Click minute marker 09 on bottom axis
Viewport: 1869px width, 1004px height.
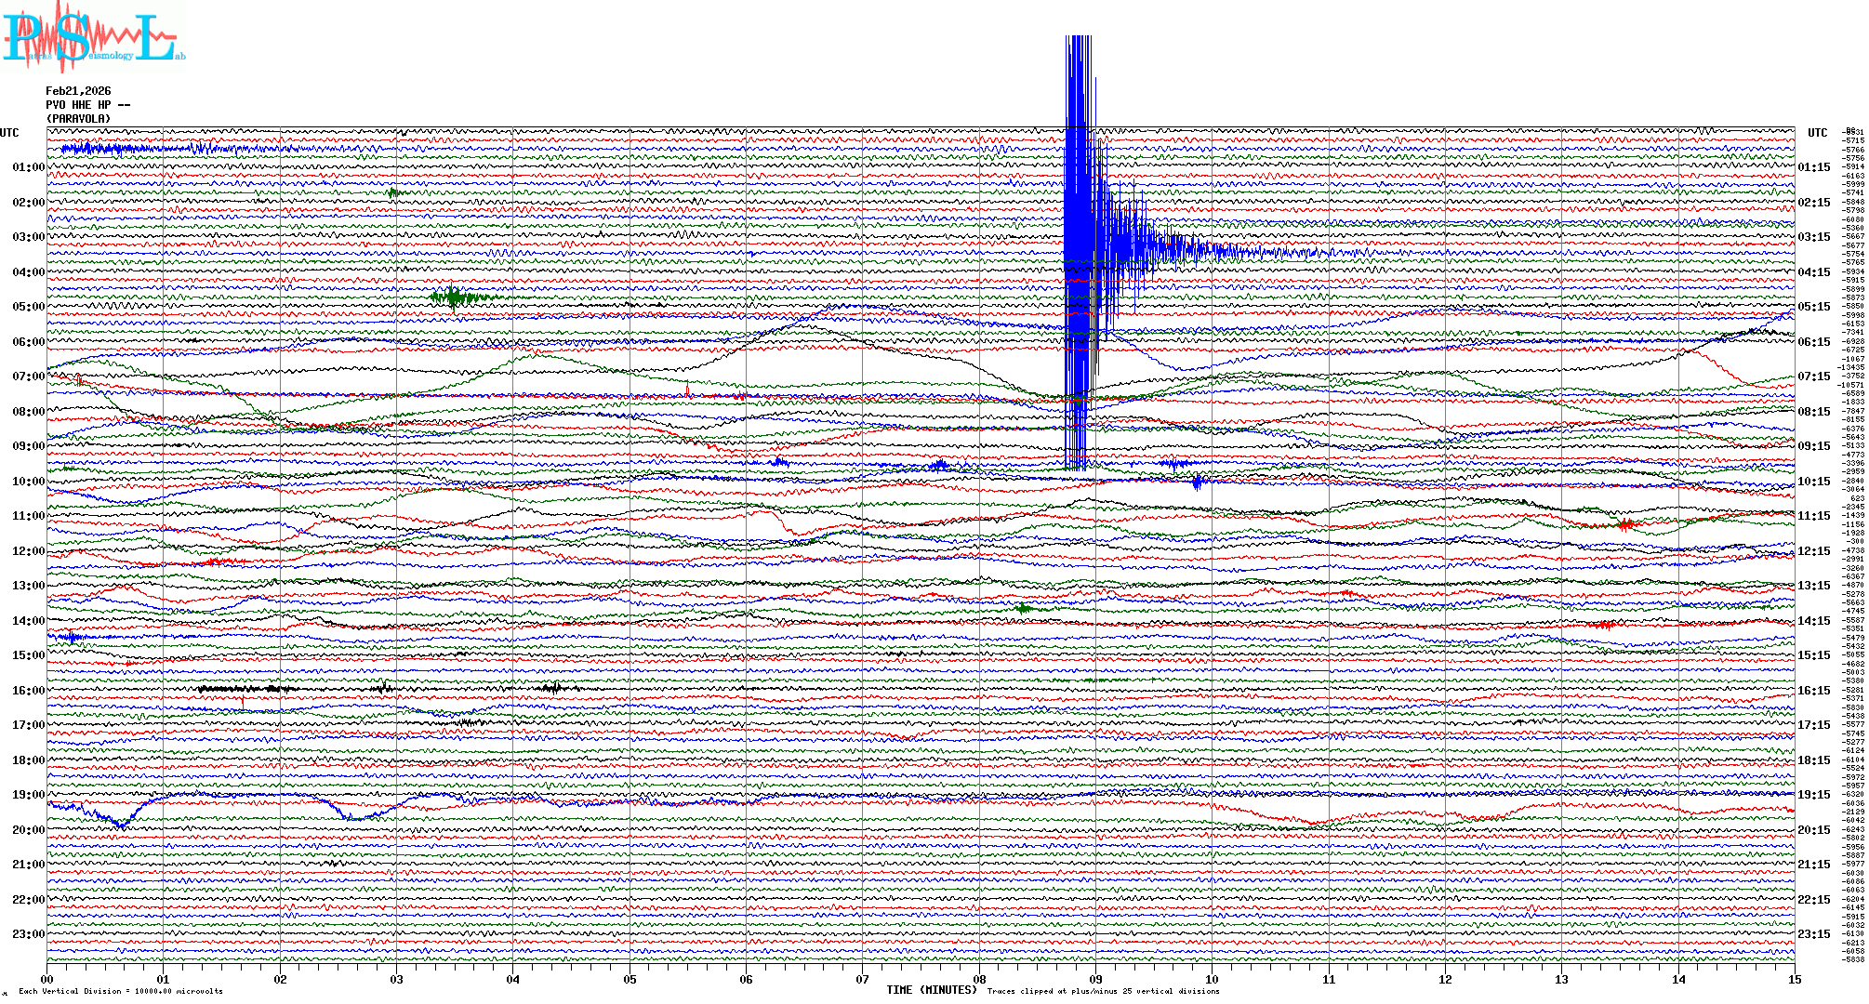click(1095, 979)
